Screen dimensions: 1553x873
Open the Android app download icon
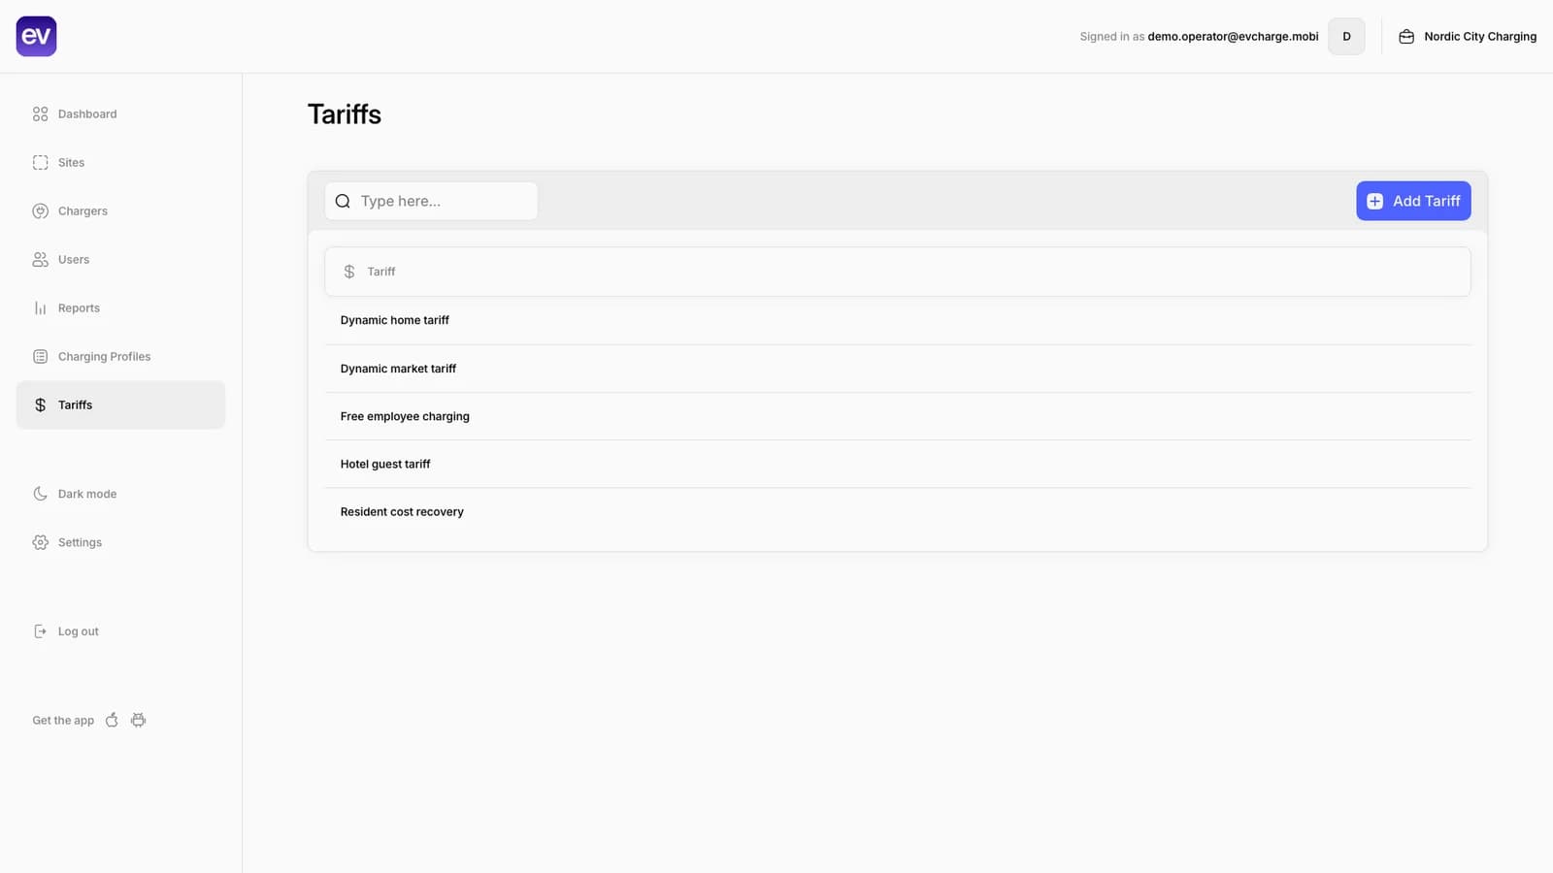click(139, 720)
